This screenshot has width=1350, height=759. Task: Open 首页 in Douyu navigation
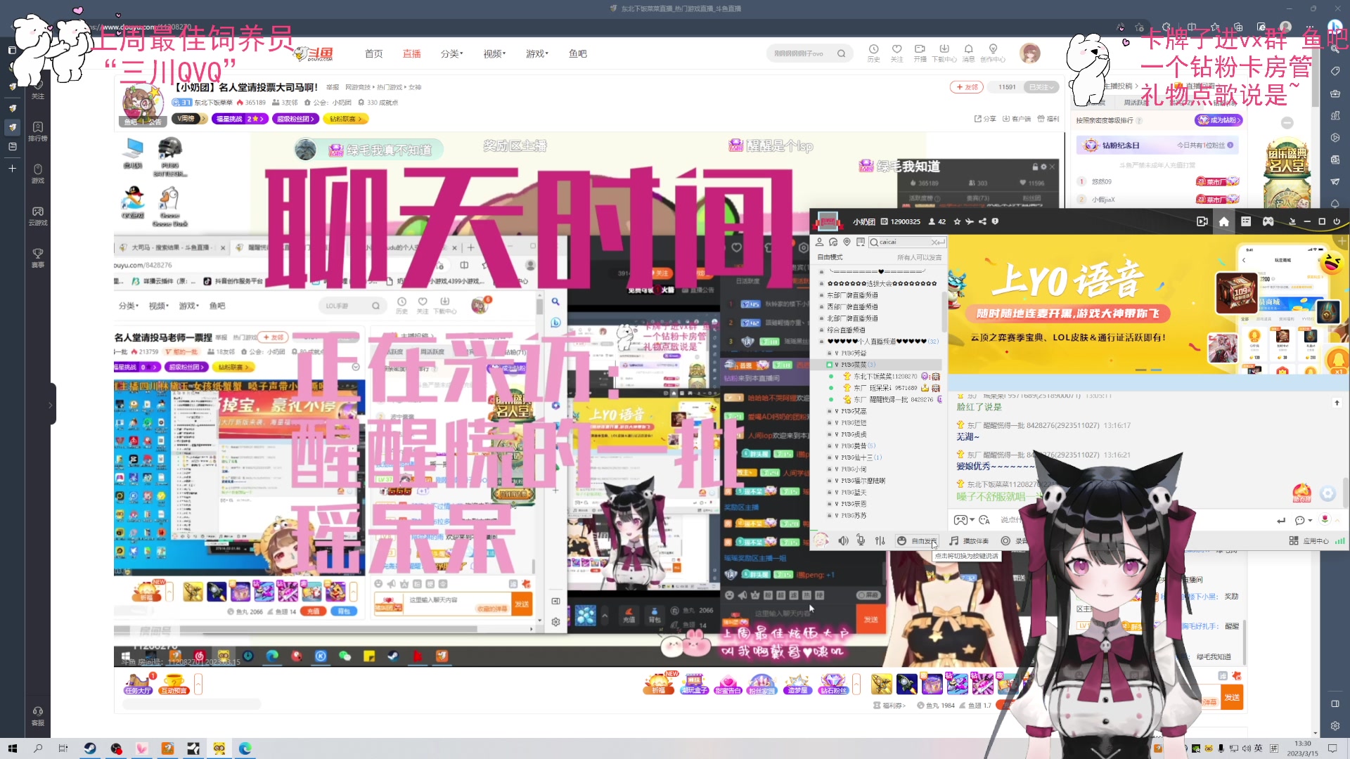373,53
